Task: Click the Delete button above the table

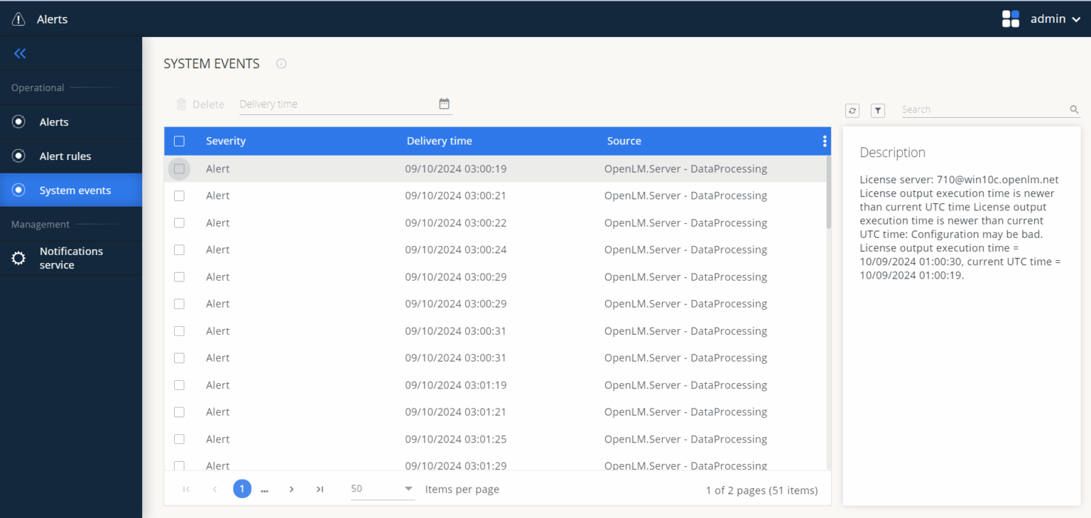Action: click(200, 104)
